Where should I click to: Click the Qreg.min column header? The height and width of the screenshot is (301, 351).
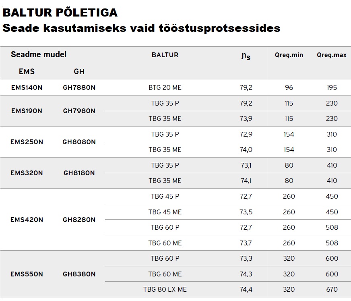coord(289,55)
